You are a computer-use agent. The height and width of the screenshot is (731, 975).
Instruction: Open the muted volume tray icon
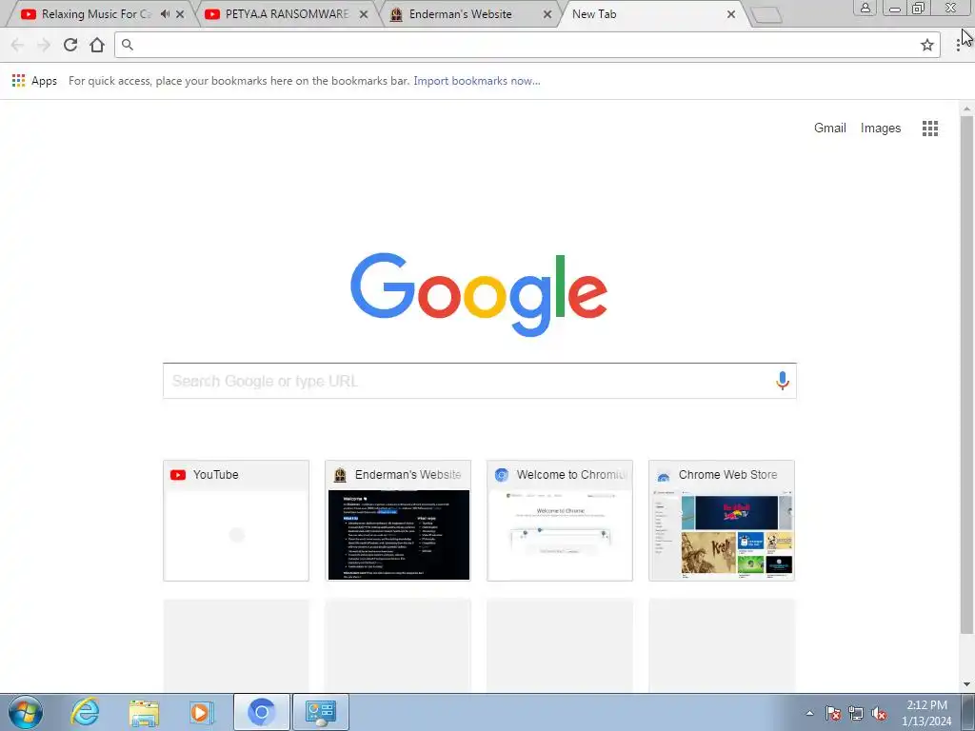(879, 713)
